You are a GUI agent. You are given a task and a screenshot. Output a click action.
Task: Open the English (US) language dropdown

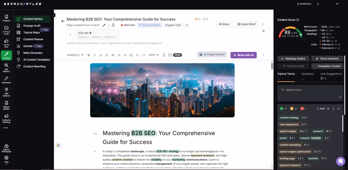pos(176,25)
